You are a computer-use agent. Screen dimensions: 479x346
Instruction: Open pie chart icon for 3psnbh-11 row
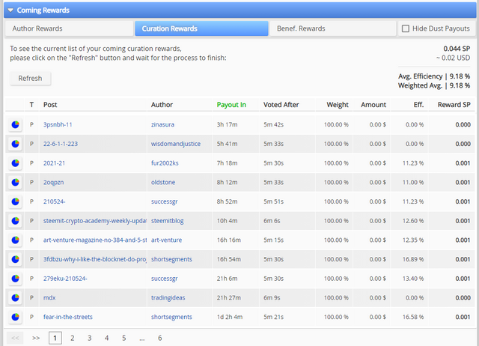(15, 124)
